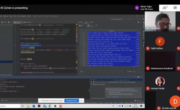
Task: Select Kumsal Vardar's profile picture
Action: pos(160,81)
